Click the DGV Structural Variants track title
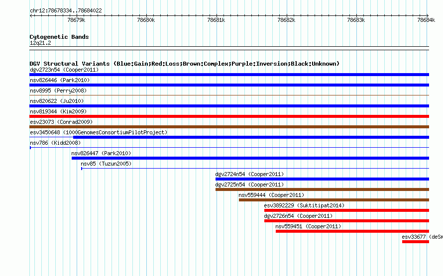This screenshot has height=276, width=443. (184, 64)
